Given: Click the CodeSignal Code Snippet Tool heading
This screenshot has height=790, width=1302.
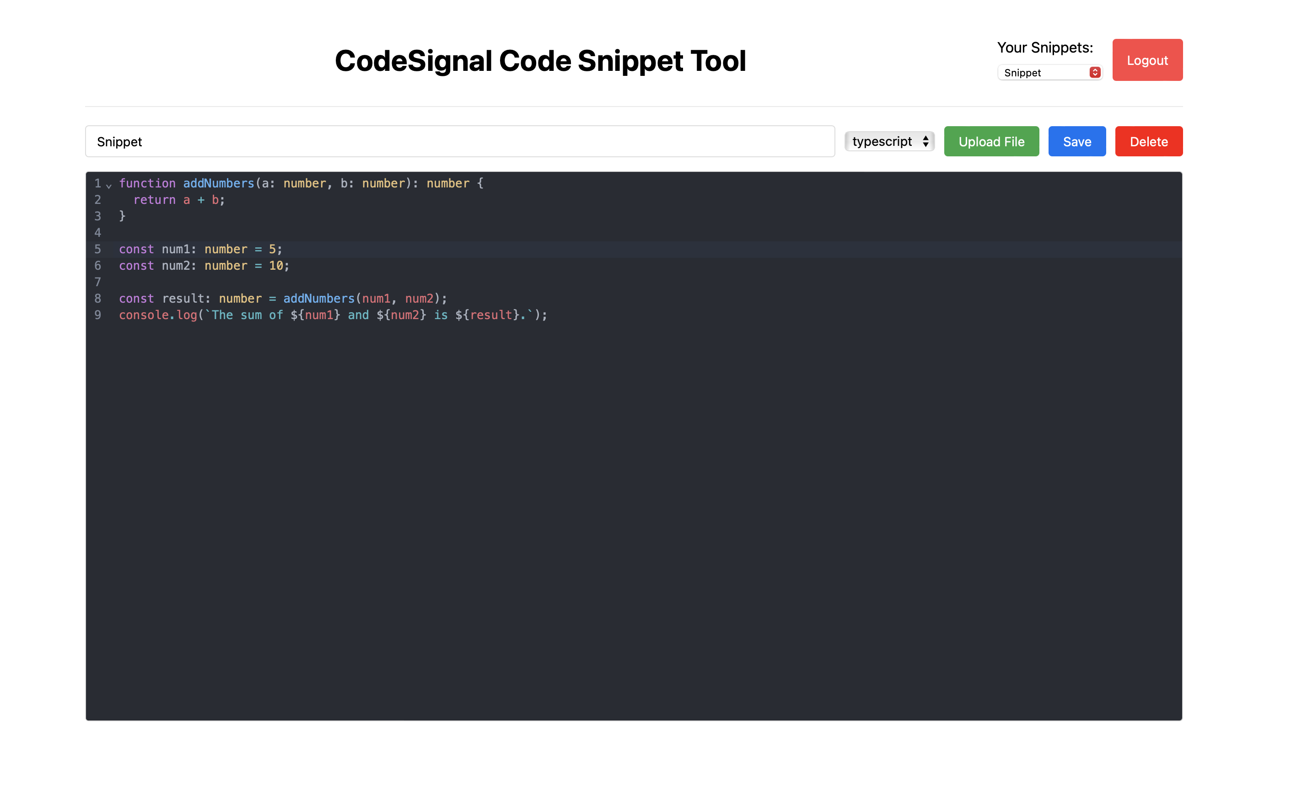Looking at the screenshot, I should pos(540,60).
